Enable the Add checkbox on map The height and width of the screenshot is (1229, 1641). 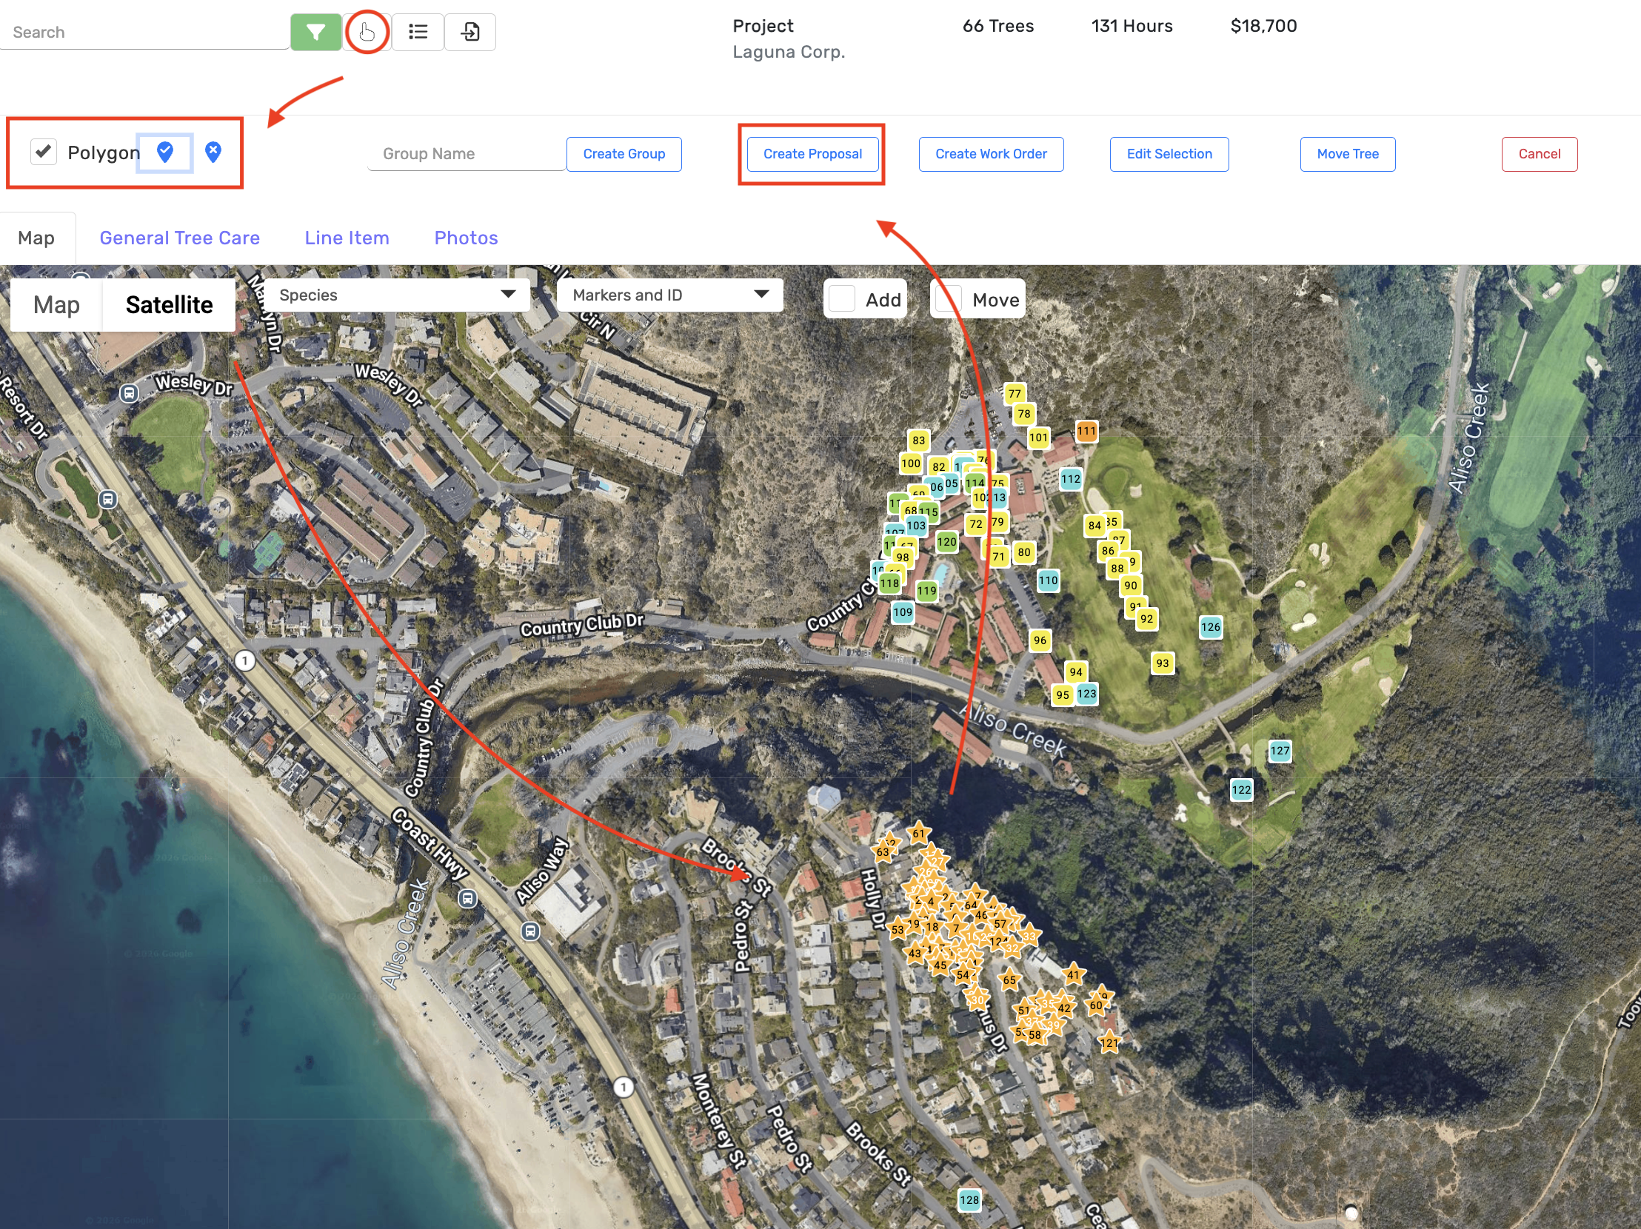pos(842,300)
